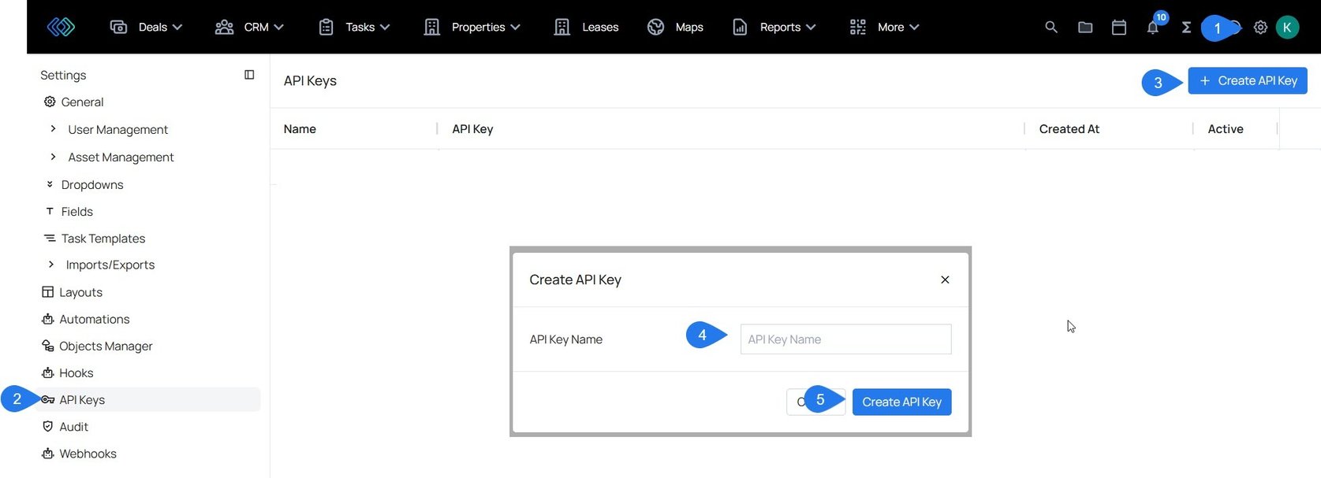Click the Active column header
Screen dimensions: 1321x478
[1226, 128]
